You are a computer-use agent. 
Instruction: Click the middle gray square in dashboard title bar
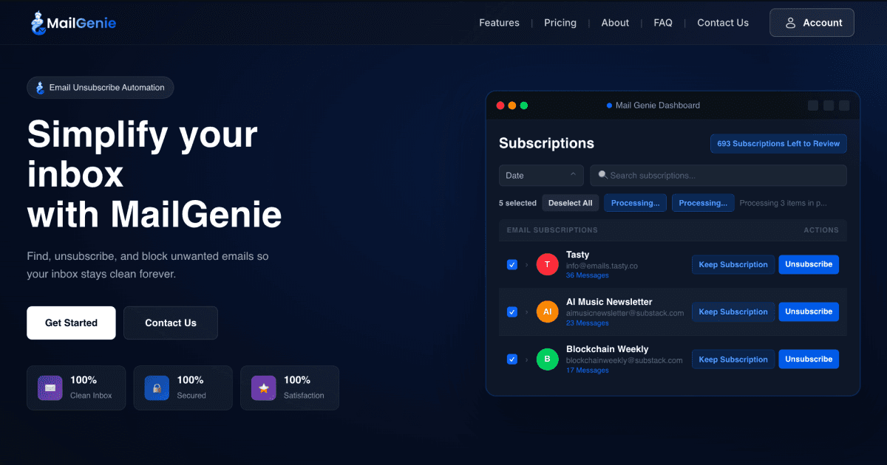click(829, 106)
